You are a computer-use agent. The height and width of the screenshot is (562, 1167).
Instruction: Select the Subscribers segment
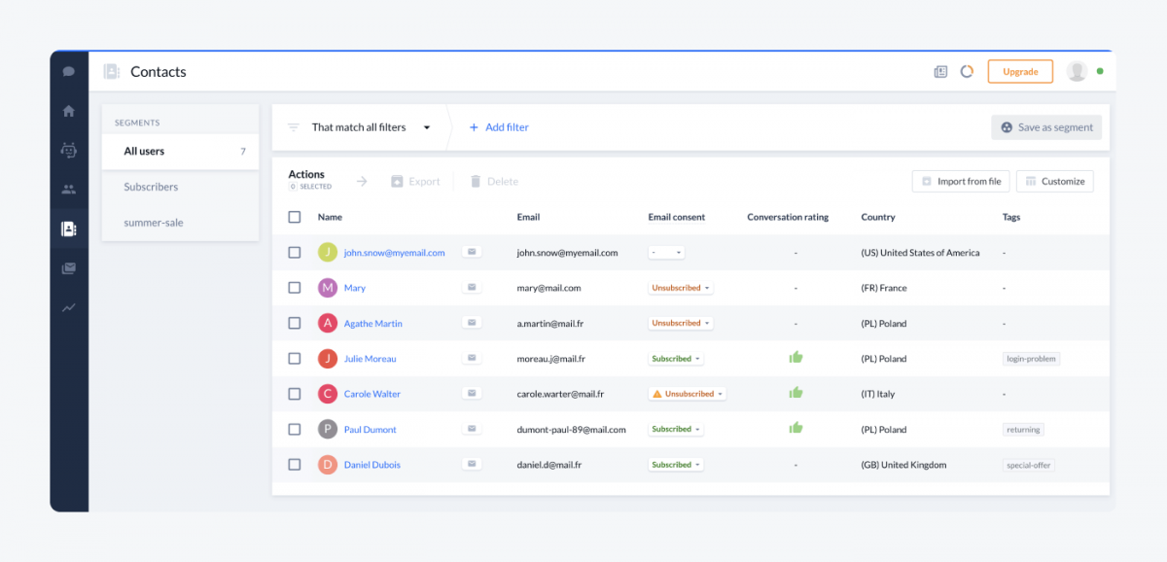click(x=181, y=187)
